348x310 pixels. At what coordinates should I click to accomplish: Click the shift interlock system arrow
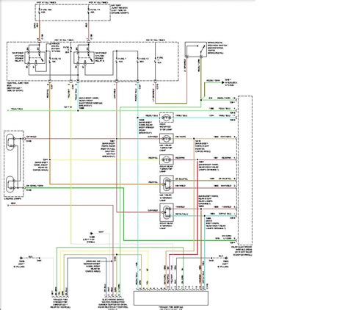pos(222,83)
